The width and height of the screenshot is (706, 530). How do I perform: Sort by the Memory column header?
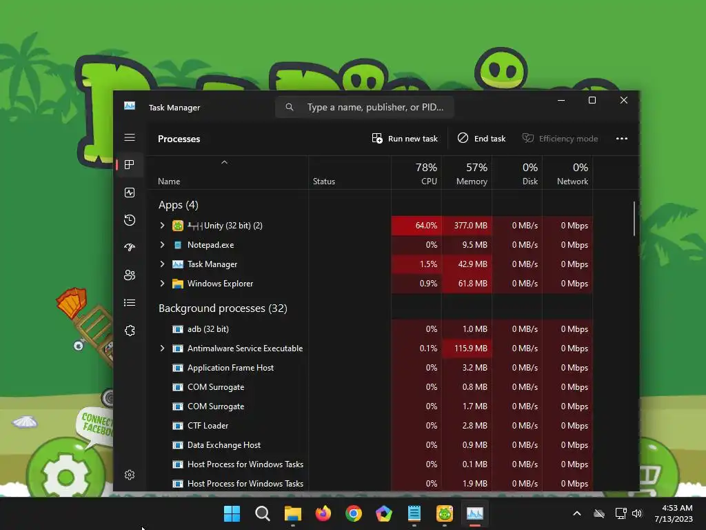click(467, 173)
